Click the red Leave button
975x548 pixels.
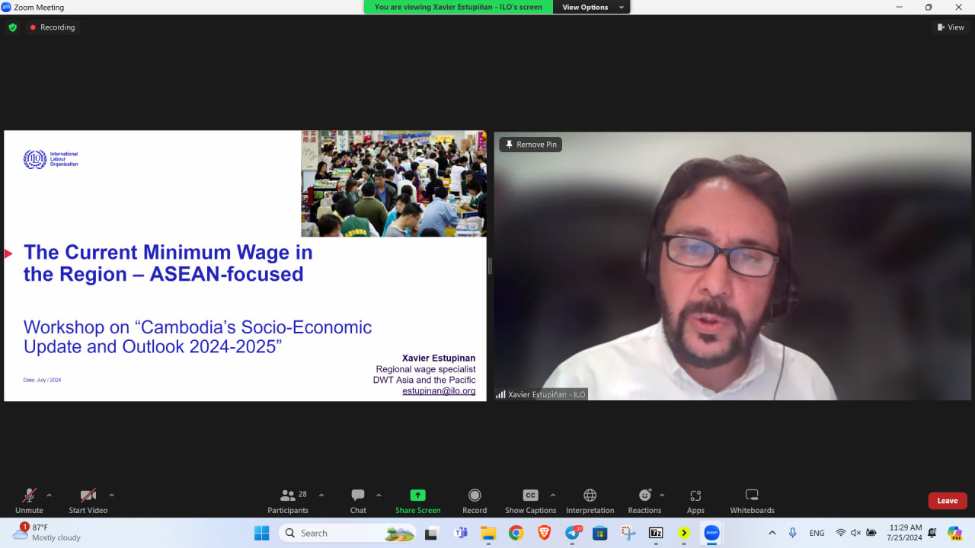947,501
